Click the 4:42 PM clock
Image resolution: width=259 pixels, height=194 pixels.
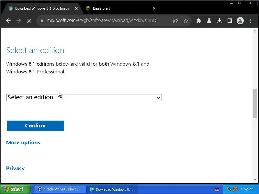click(x=247, y=189)
